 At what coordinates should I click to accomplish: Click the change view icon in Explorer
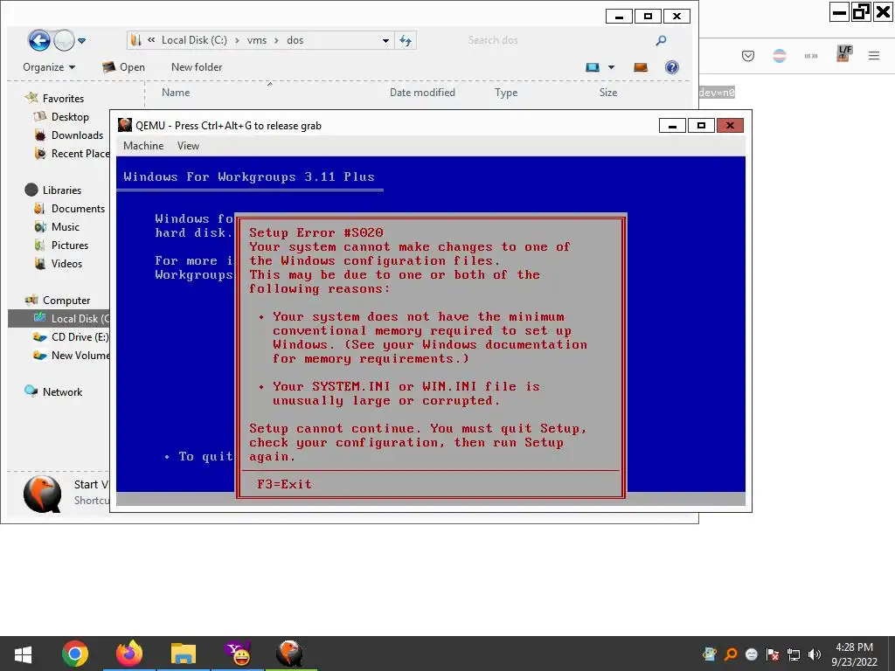tap(593, 67)
